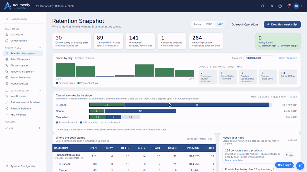Open the help question mark icon

(280, 6)
